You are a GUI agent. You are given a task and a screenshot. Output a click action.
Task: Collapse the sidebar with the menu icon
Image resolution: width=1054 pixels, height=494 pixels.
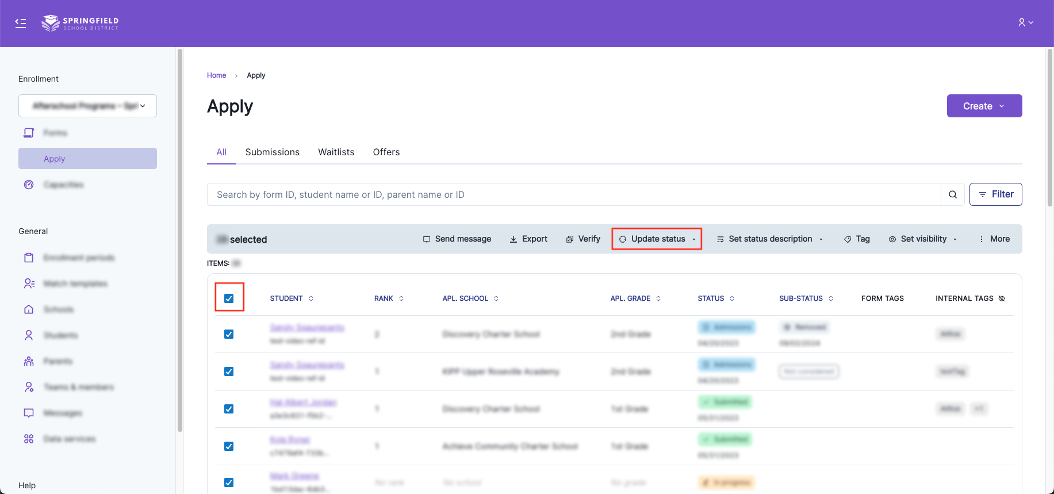[21, 23]
